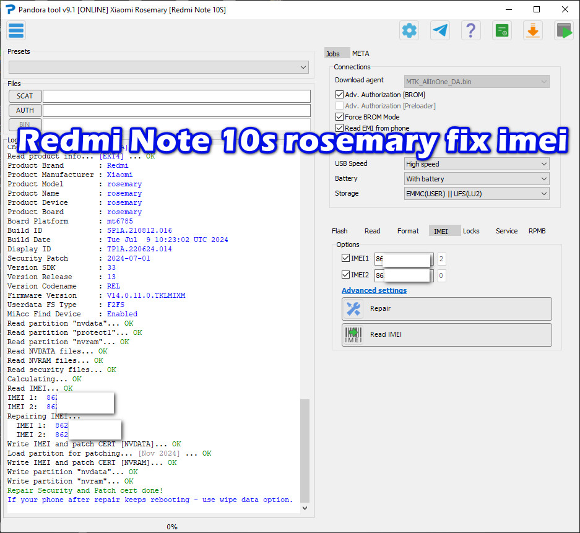
Task: Click the IMEI1 number input field
Action: 404,259
